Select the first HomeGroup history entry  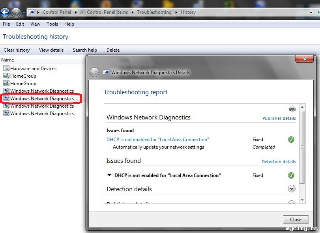pos(23,76)
